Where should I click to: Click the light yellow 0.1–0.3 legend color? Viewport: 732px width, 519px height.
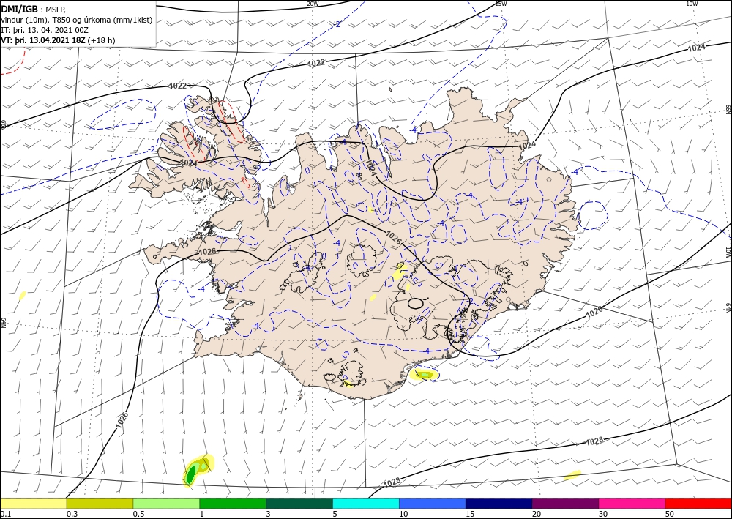33,503
